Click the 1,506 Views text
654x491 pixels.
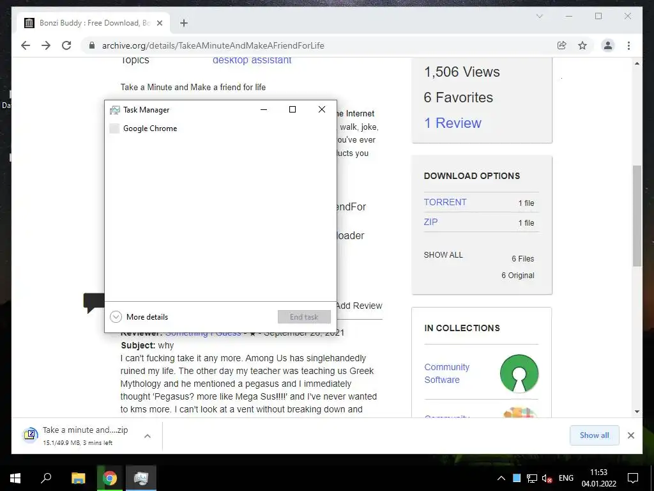pos(462,72)
